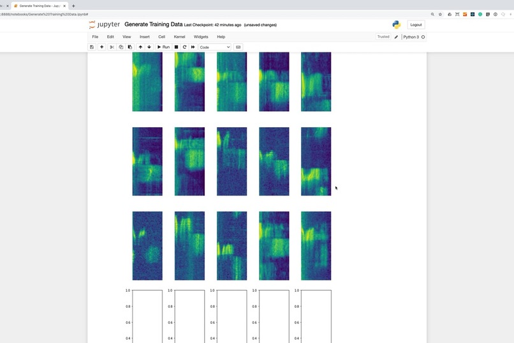Select the first spectrogram in the top row

pyautogui.click(x=147, y=82)
